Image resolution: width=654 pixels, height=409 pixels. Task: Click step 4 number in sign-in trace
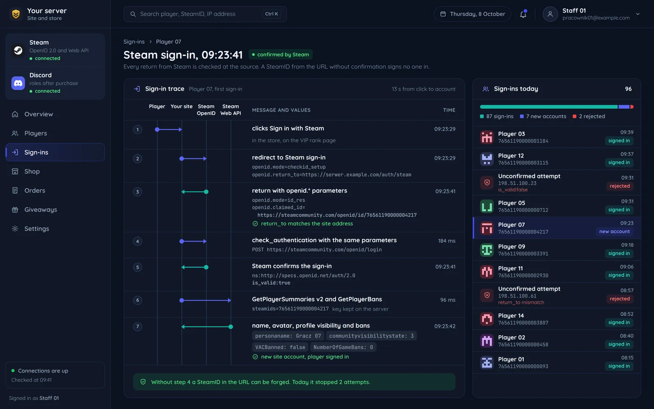click(138, 241)
